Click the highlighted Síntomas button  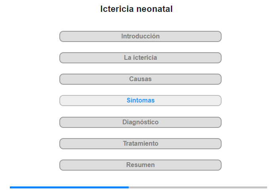coord(140,101)
